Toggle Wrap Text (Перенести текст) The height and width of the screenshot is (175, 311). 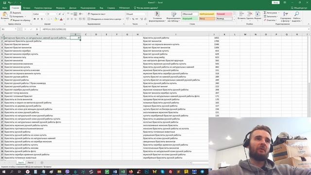[97, 14]
